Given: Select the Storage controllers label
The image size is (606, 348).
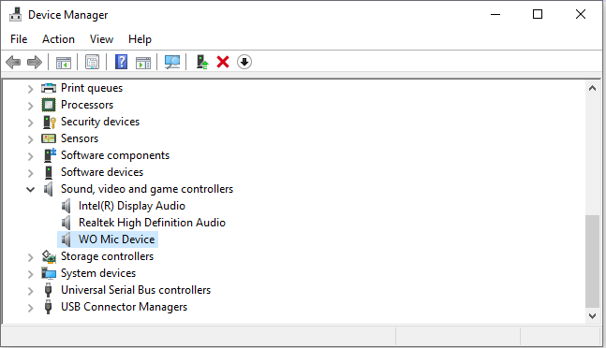Looking at the screenshot, I should (x=107, y=256).
